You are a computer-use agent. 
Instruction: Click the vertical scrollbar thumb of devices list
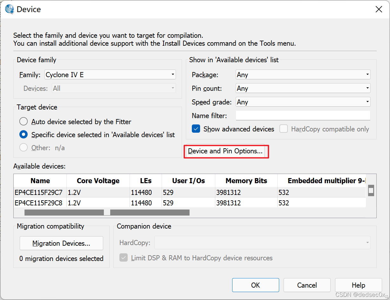click(371, 190)
